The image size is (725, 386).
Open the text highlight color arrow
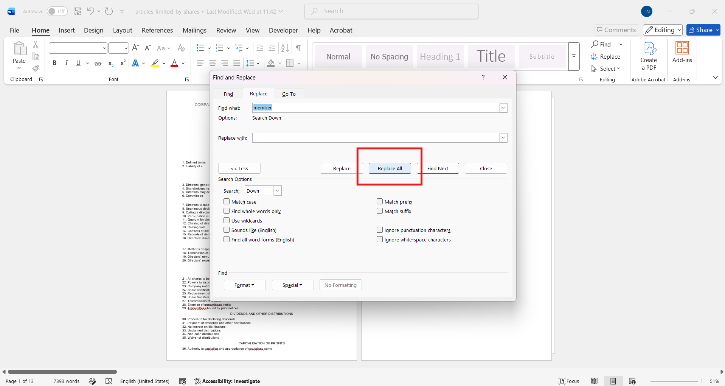[x=164, y=63]
